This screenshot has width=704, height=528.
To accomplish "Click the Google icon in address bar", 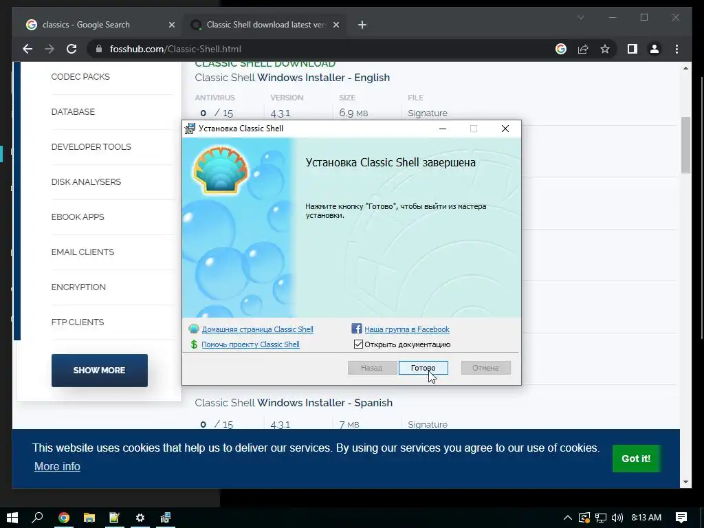I will tap(561, 49).
